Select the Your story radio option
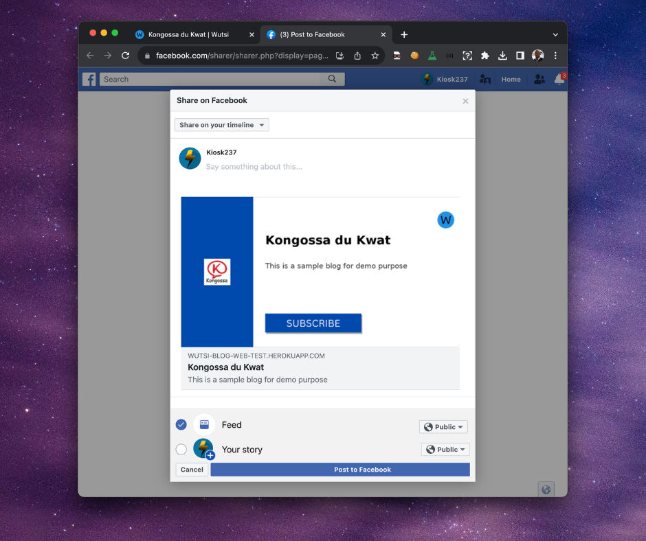 [x=181, y=449]
